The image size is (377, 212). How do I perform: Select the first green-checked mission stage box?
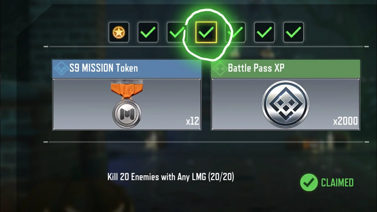tap(148, 32)
